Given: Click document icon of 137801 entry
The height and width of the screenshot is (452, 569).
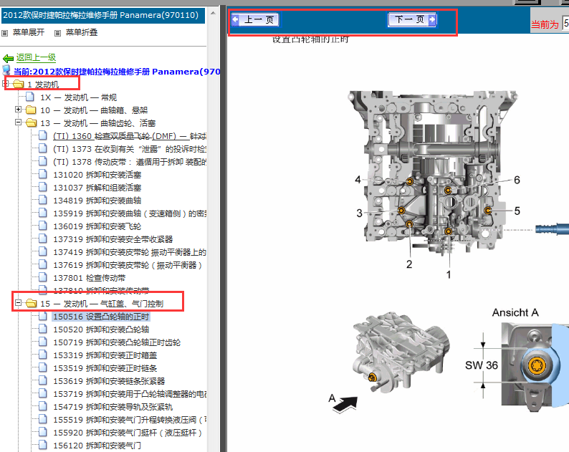Looking at the screenshot, I should 42,277.
